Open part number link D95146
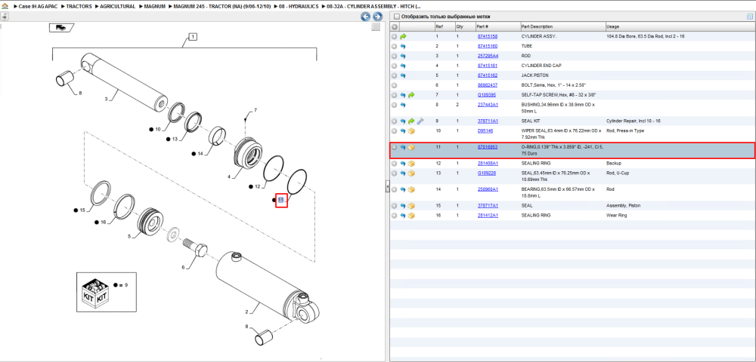Screen dimensions: 756x362 click(485, 130)
